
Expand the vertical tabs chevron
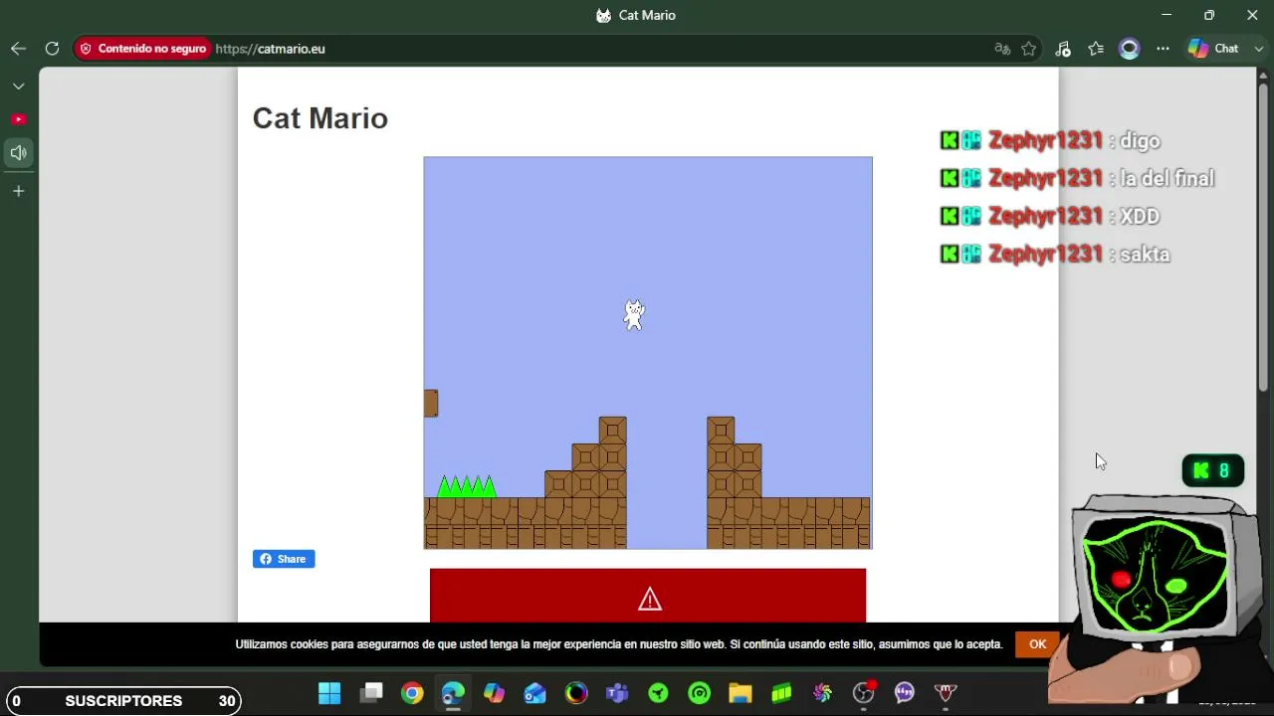coord(18,87)
